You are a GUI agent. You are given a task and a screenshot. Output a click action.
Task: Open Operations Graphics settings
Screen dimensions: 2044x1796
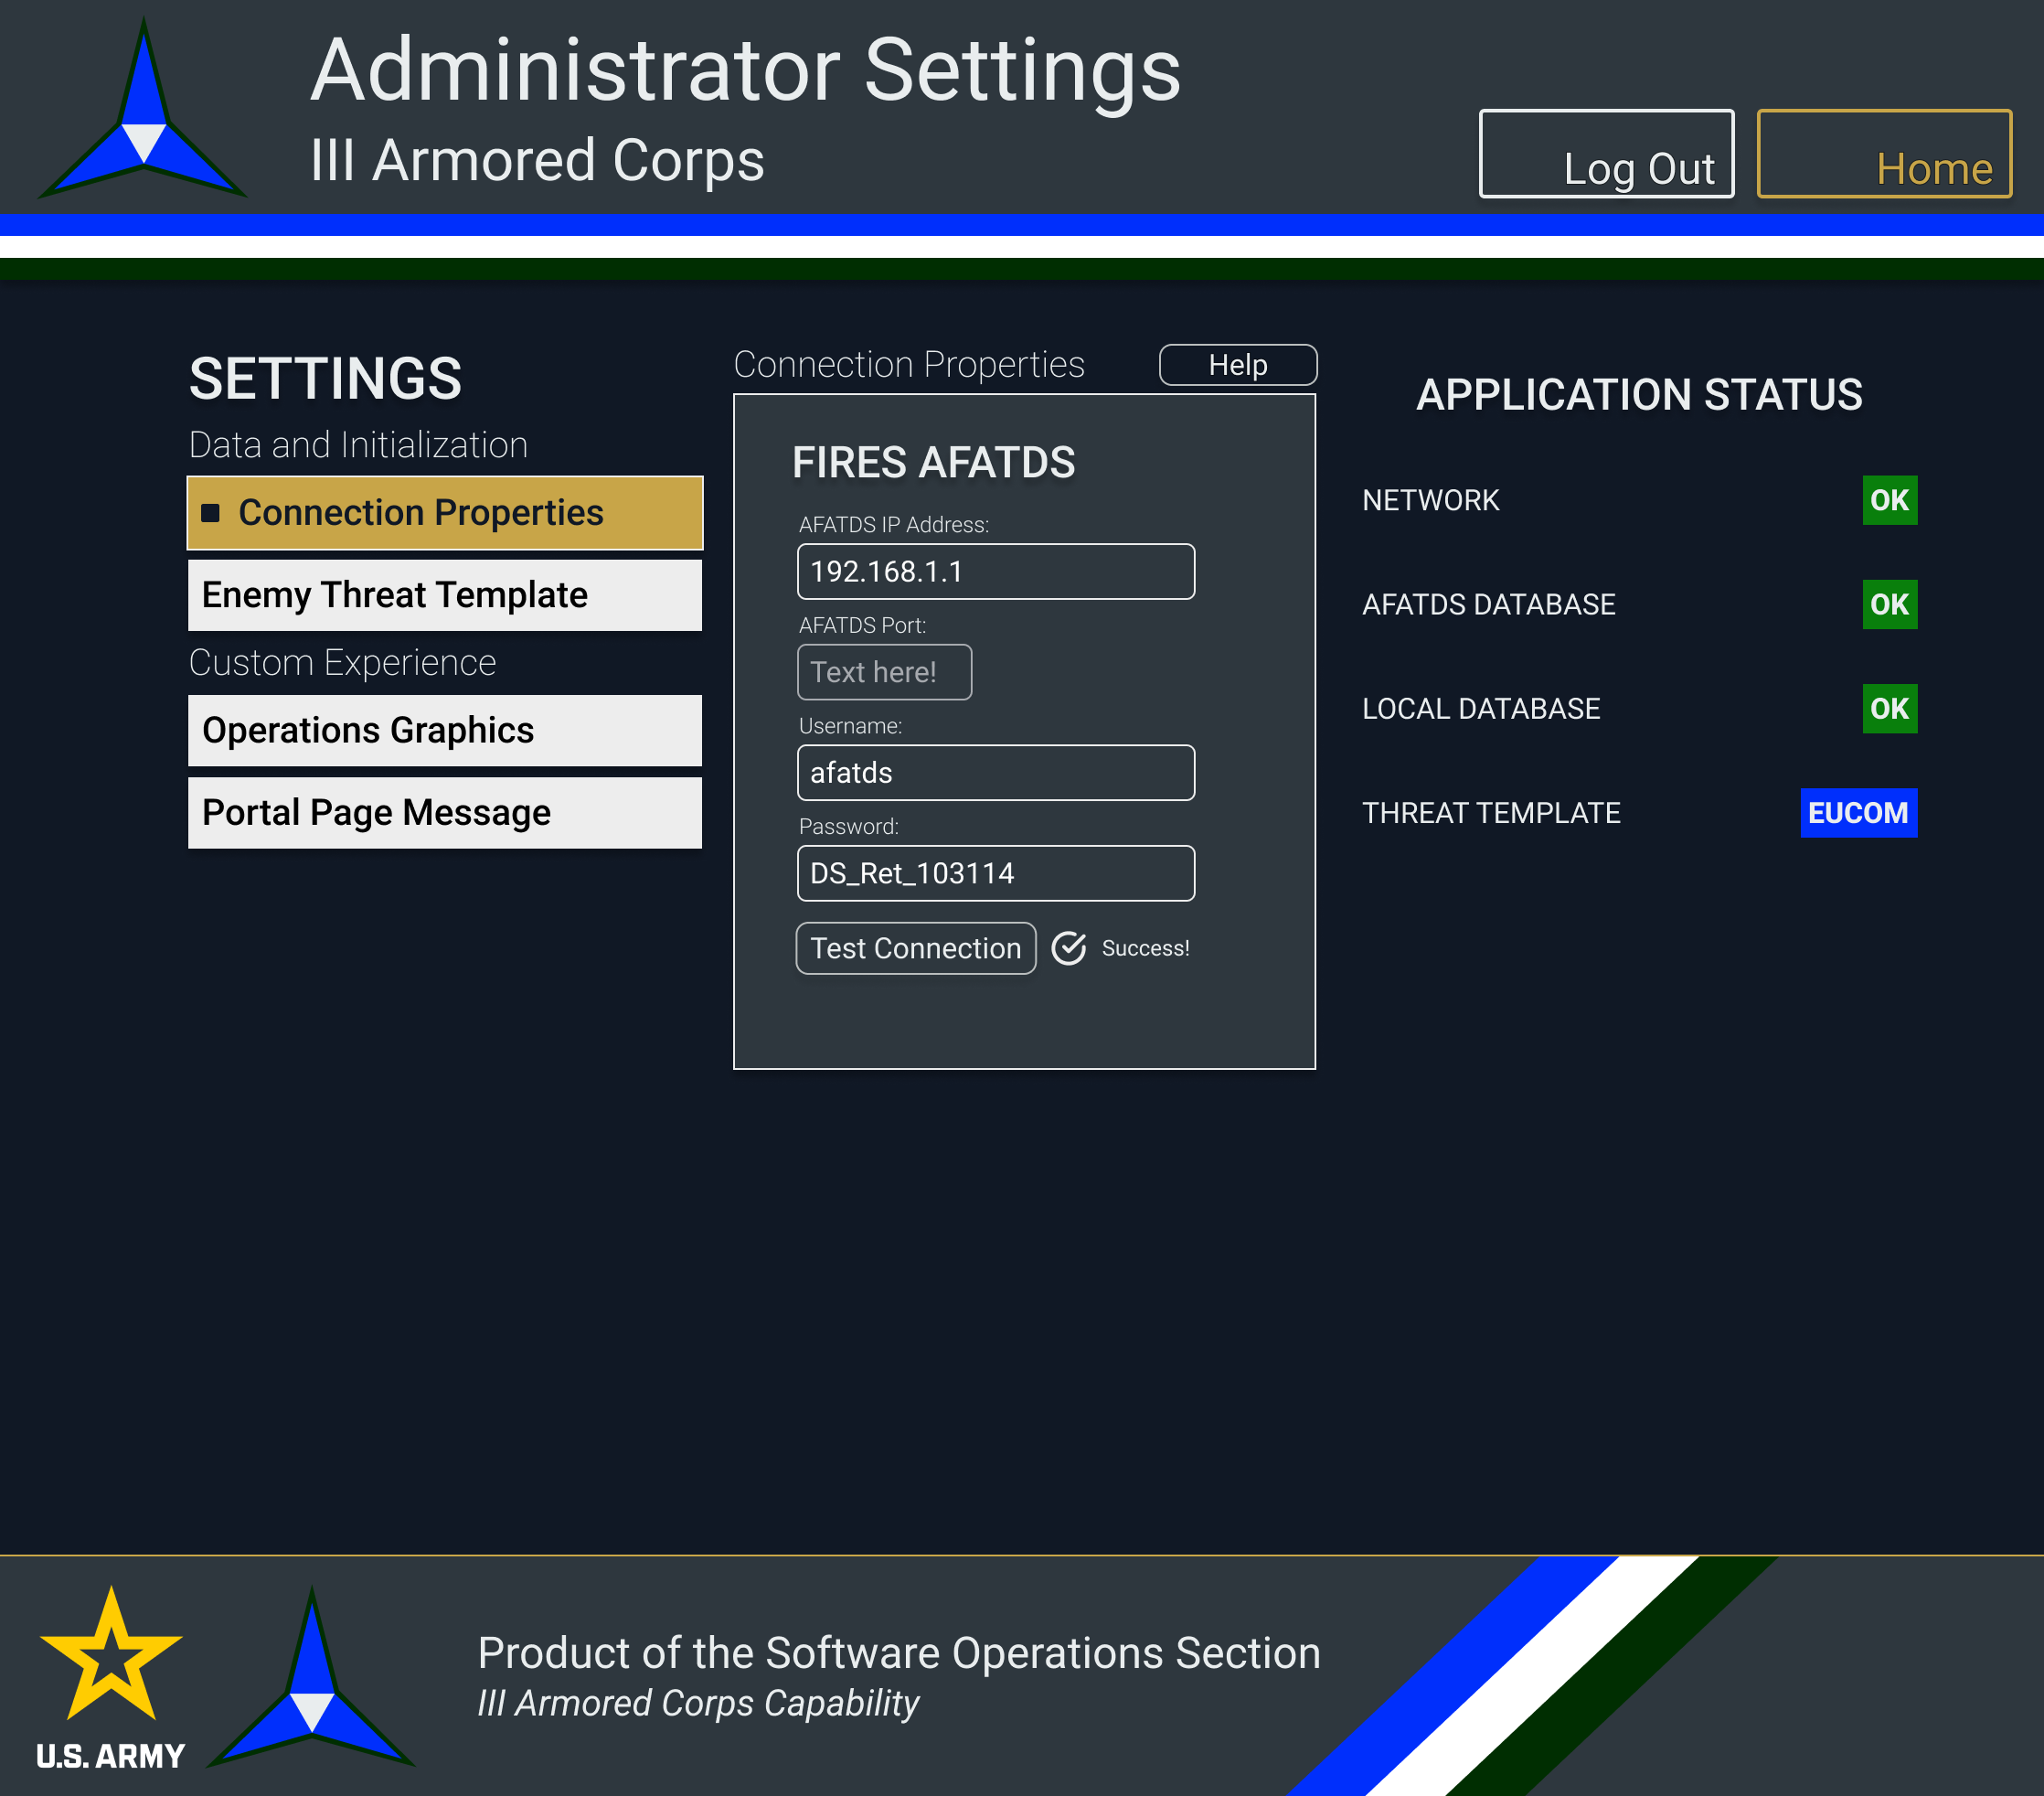point(445,731)
